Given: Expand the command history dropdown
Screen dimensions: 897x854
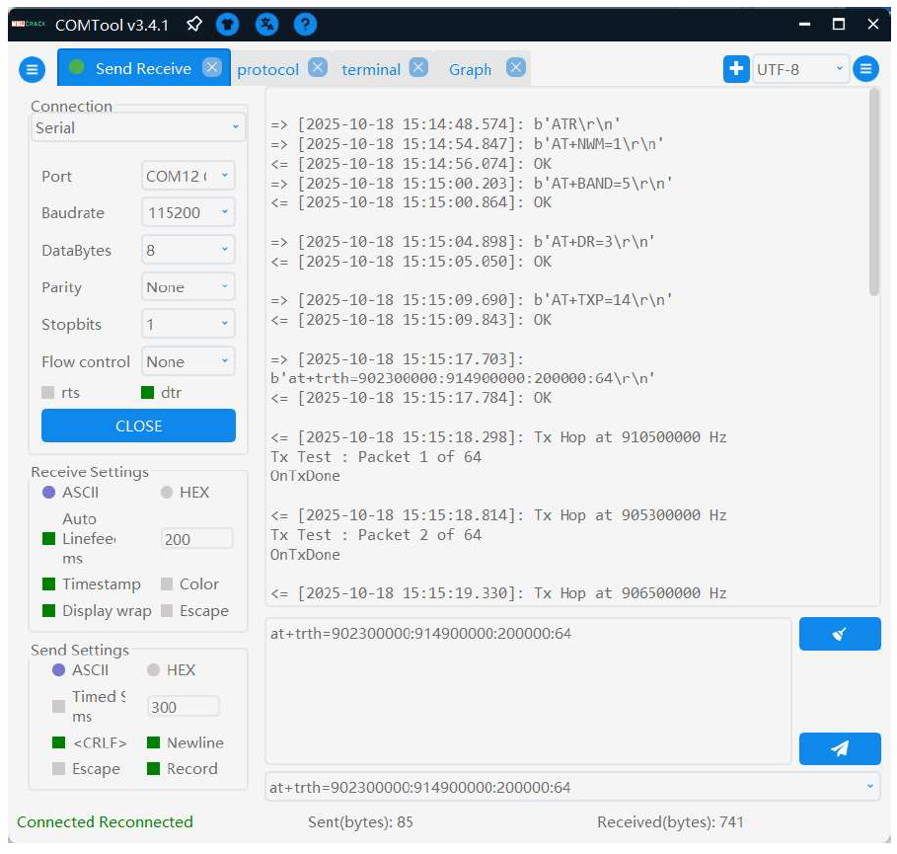Looking at the screenshot, I should pyautogui.click(x=869, y=787).
